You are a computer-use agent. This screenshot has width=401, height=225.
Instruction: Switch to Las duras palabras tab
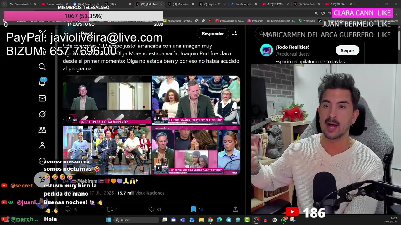[x=243, y=4]
